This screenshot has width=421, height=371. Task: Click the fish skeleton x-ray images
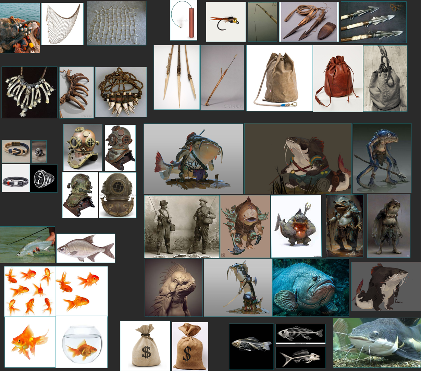(x=277, y=345)
